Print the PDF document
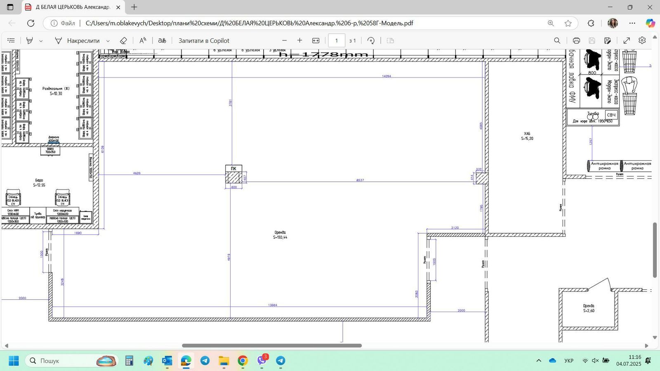This screenshot has height=371, width=660. tap(576, 40)
